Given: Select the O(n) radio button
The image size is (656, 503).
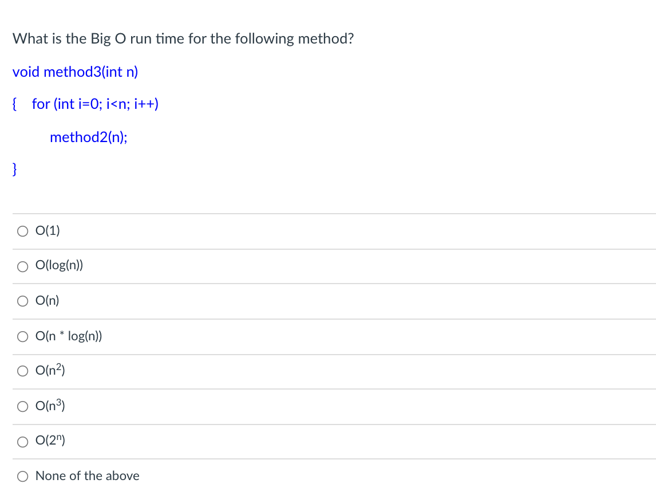Looking at the screenshot, I should tap(22, 301).
